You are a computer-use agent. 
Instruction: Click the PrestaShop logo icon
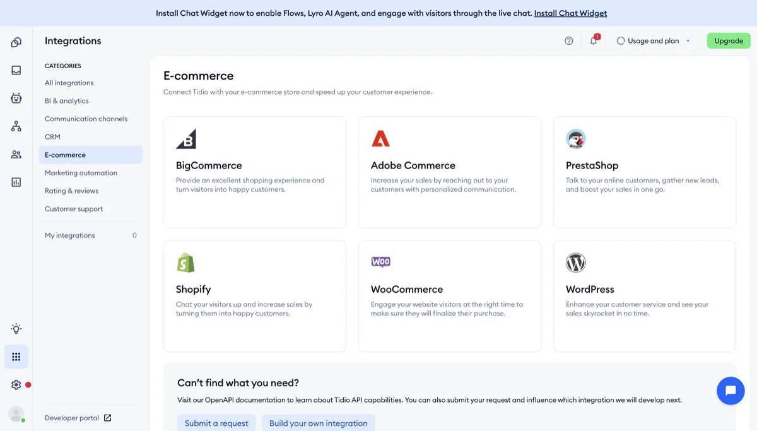coord(576,139)
